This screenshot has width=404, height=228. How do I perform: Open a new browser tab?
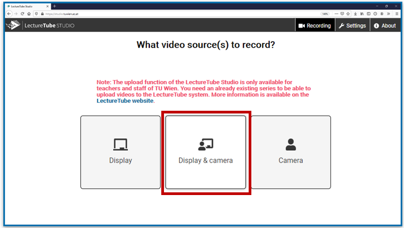click(54, 6)
